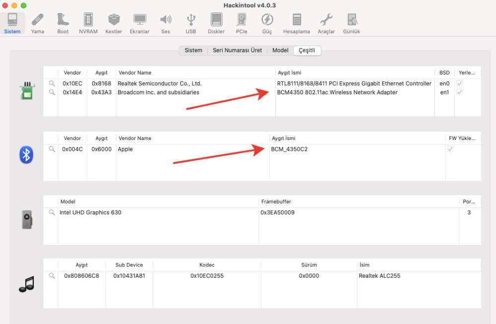Click BSD name en0
This screenshot has height=324, width=496.
(x=444, y=83)
